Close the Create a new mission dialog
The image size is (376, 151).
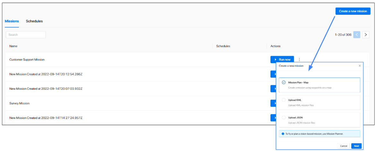pos(359,66)
